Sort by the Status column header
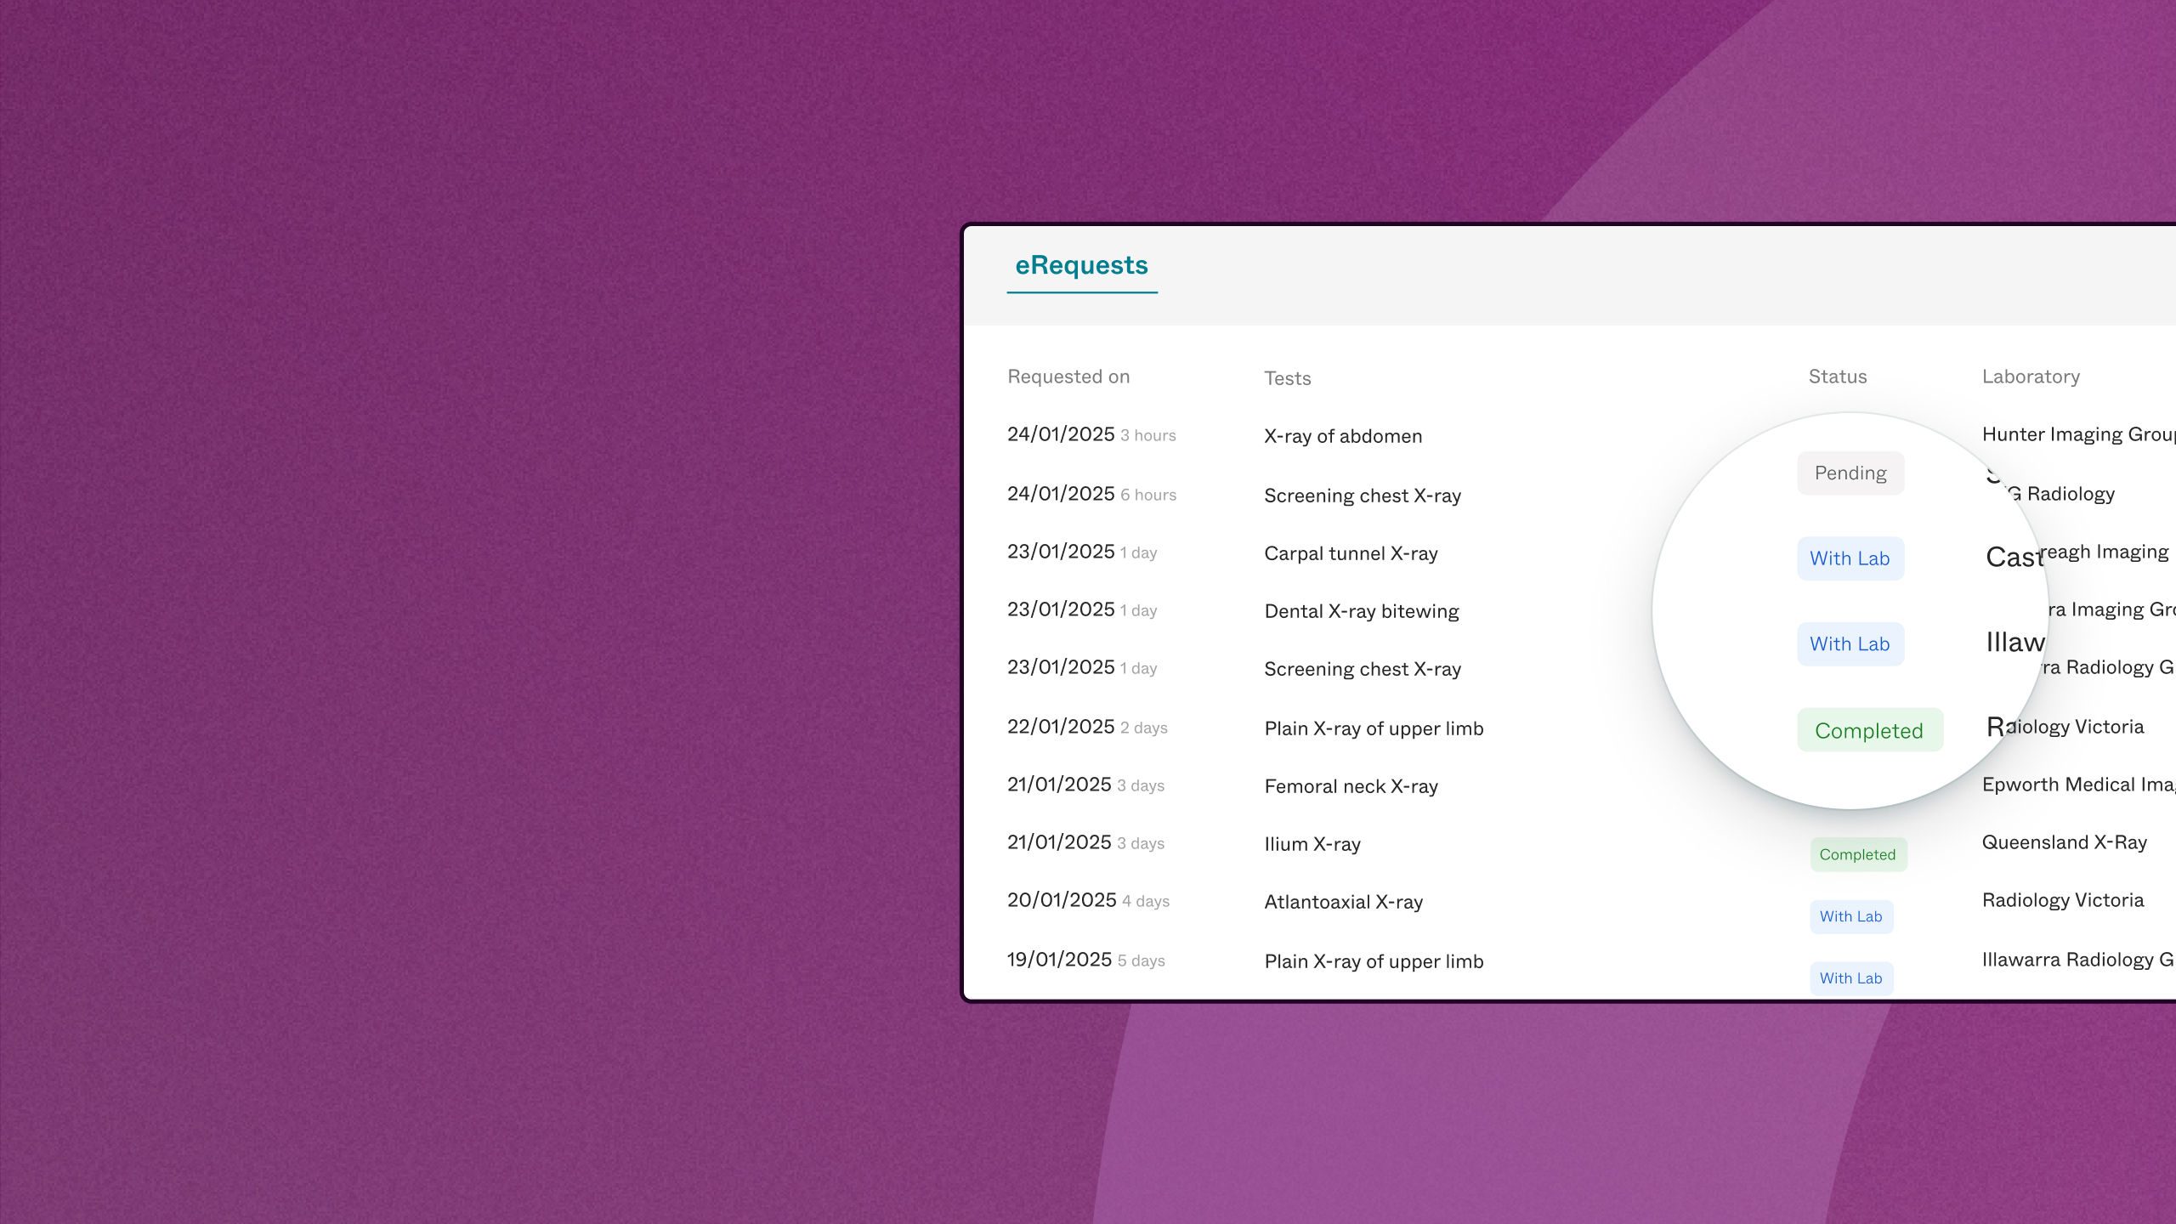 click(1837, 376)
